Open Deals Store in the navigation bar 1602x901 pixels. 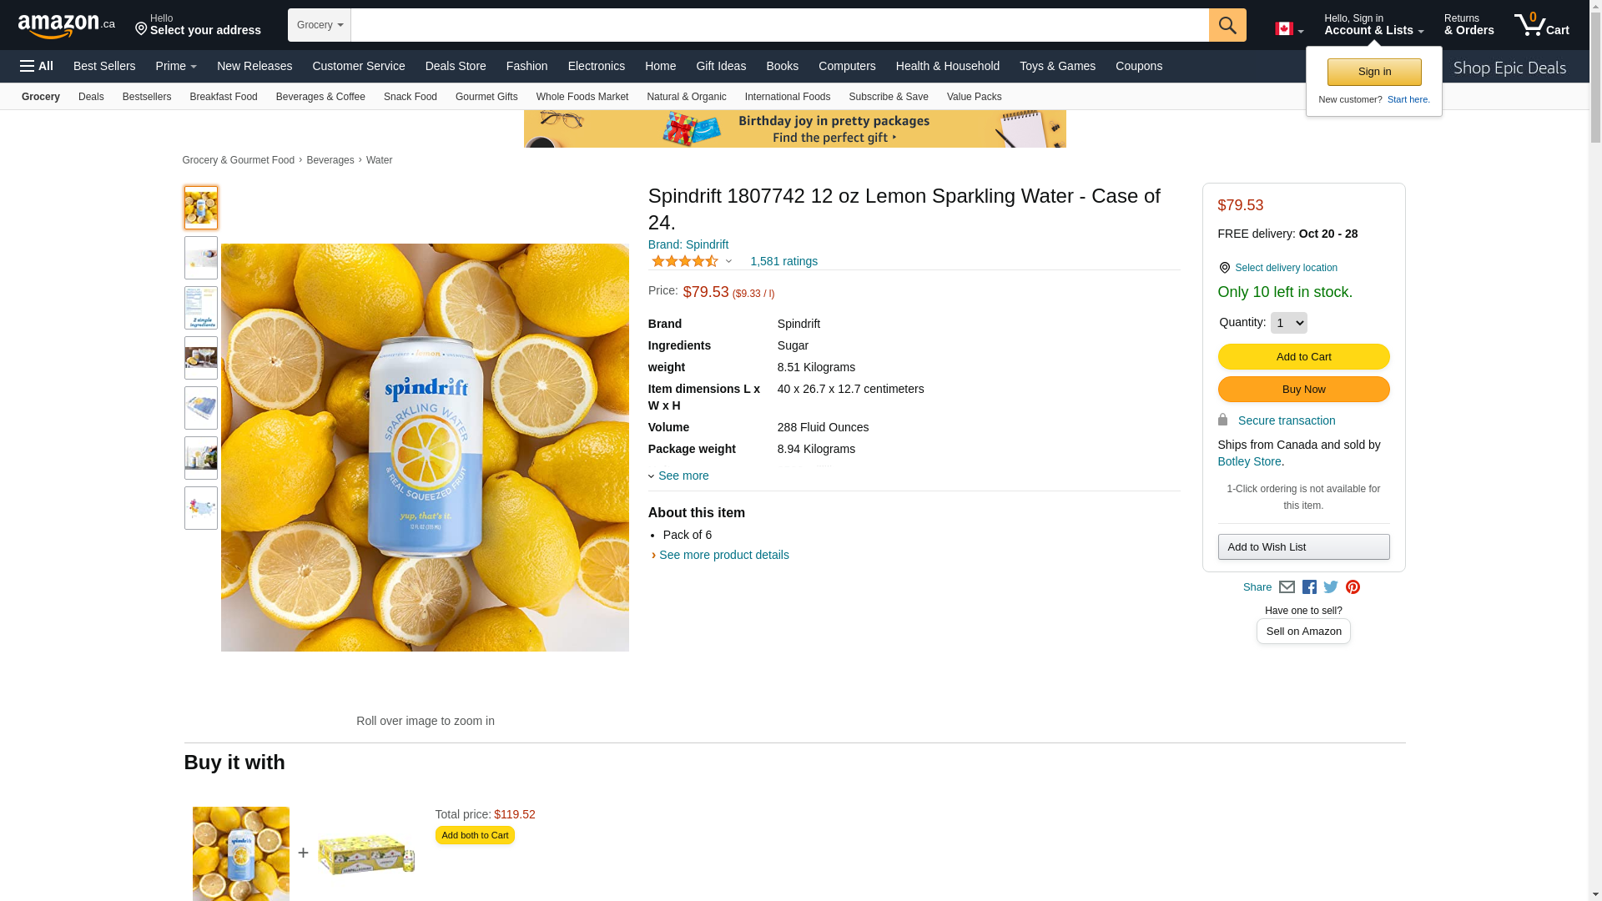456,66
